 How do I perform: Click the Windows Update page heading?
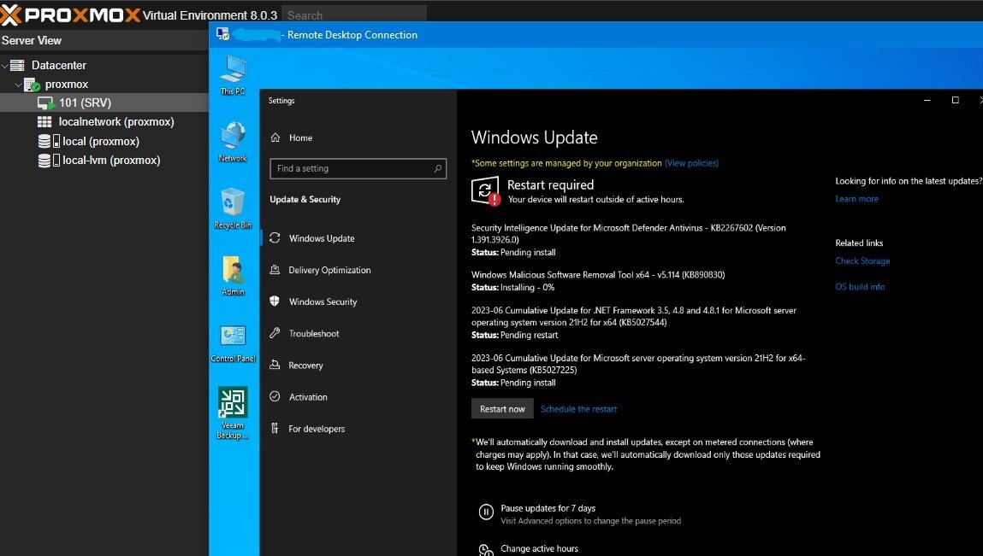coord(534,138)
